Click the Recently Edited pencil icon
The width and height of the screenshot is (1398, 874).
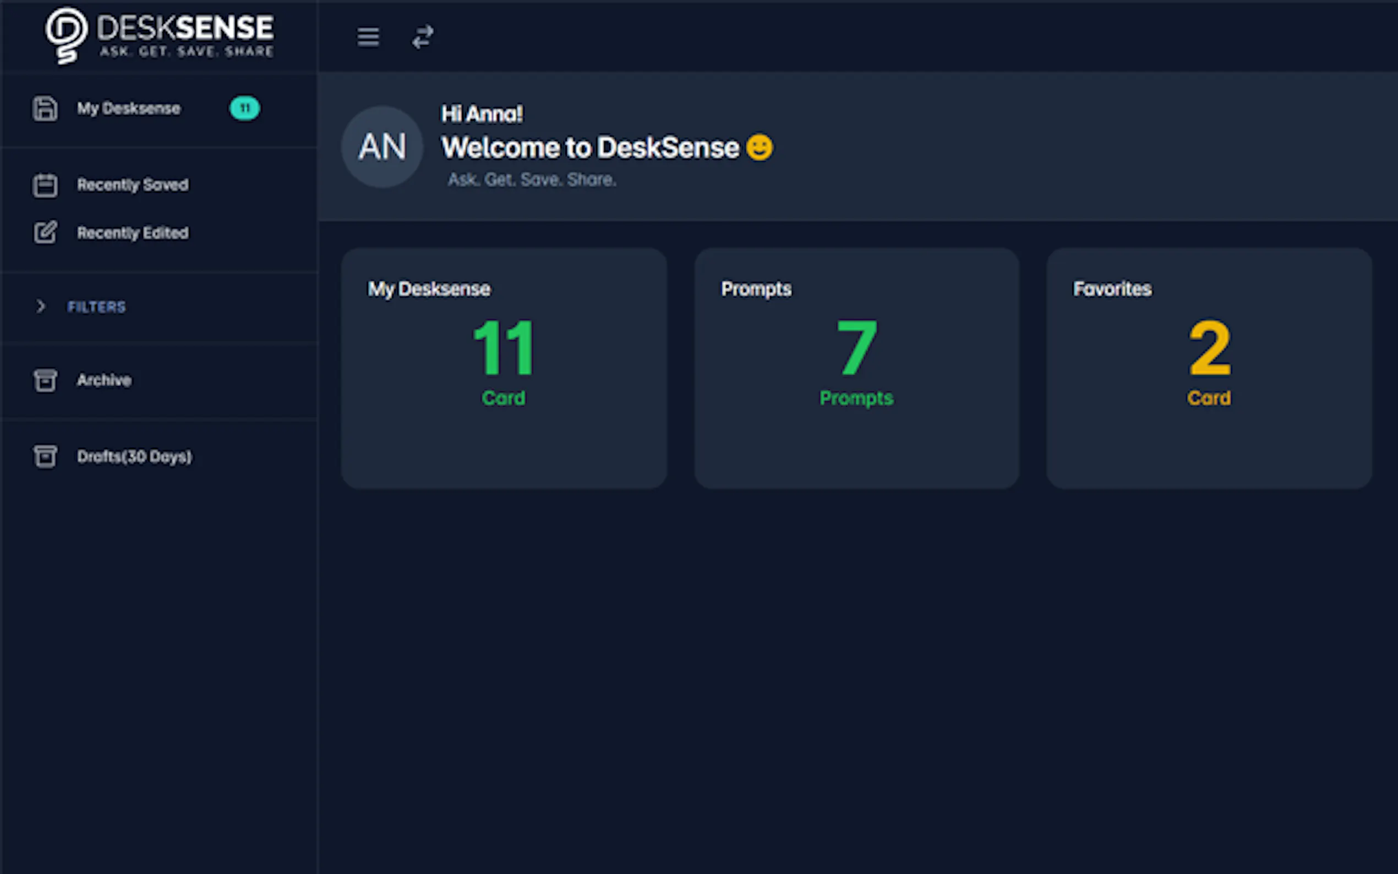[x=45, y=232]
